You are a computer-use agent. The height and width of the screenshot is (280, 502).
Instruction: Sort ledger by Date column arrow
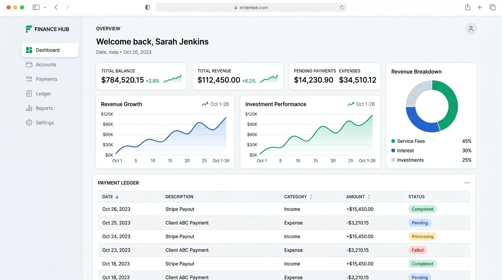click(117, 197)
